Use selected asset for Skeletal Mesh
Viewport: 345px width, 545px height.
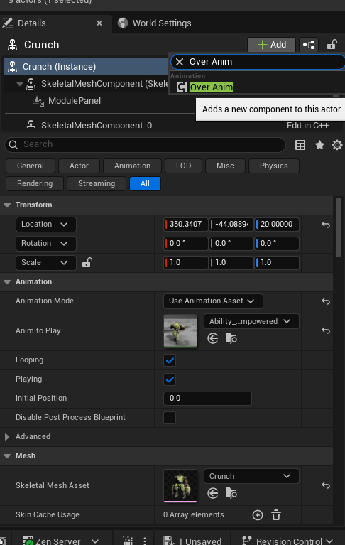pyautogui.click(x=213, y=493)
